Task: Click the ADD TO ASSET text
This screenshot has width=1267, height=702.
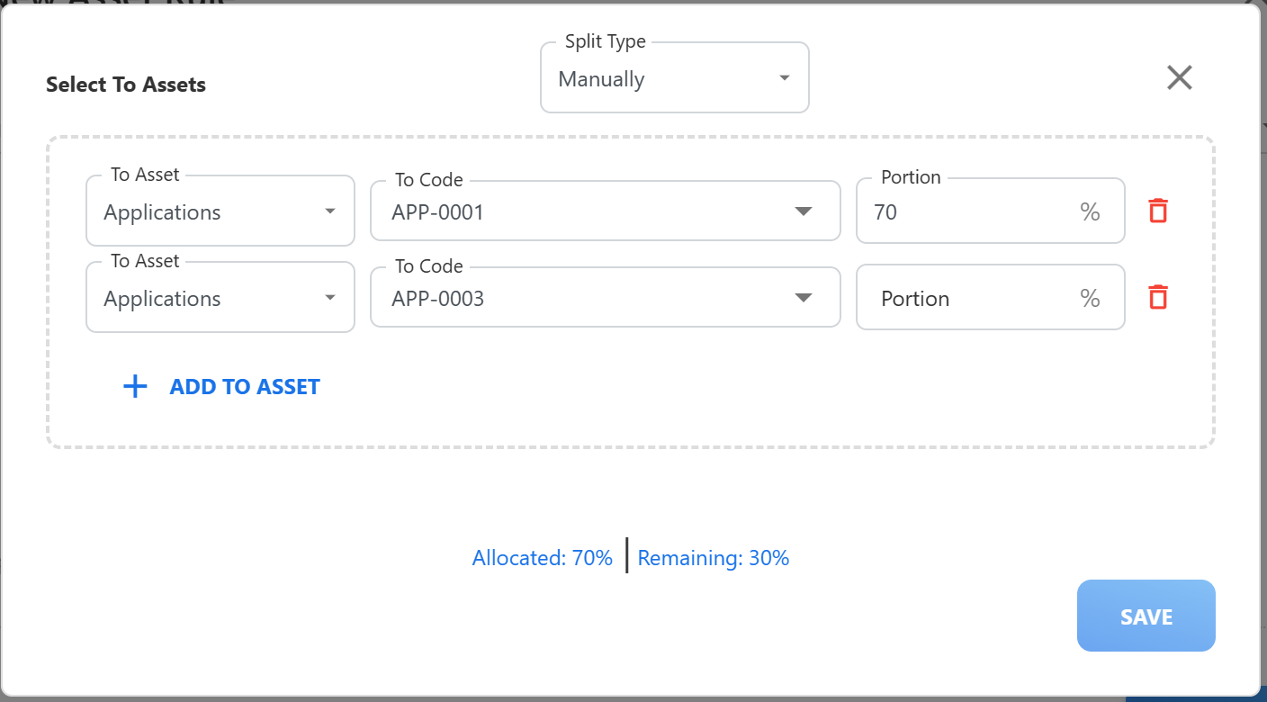Action: (245, 387)
